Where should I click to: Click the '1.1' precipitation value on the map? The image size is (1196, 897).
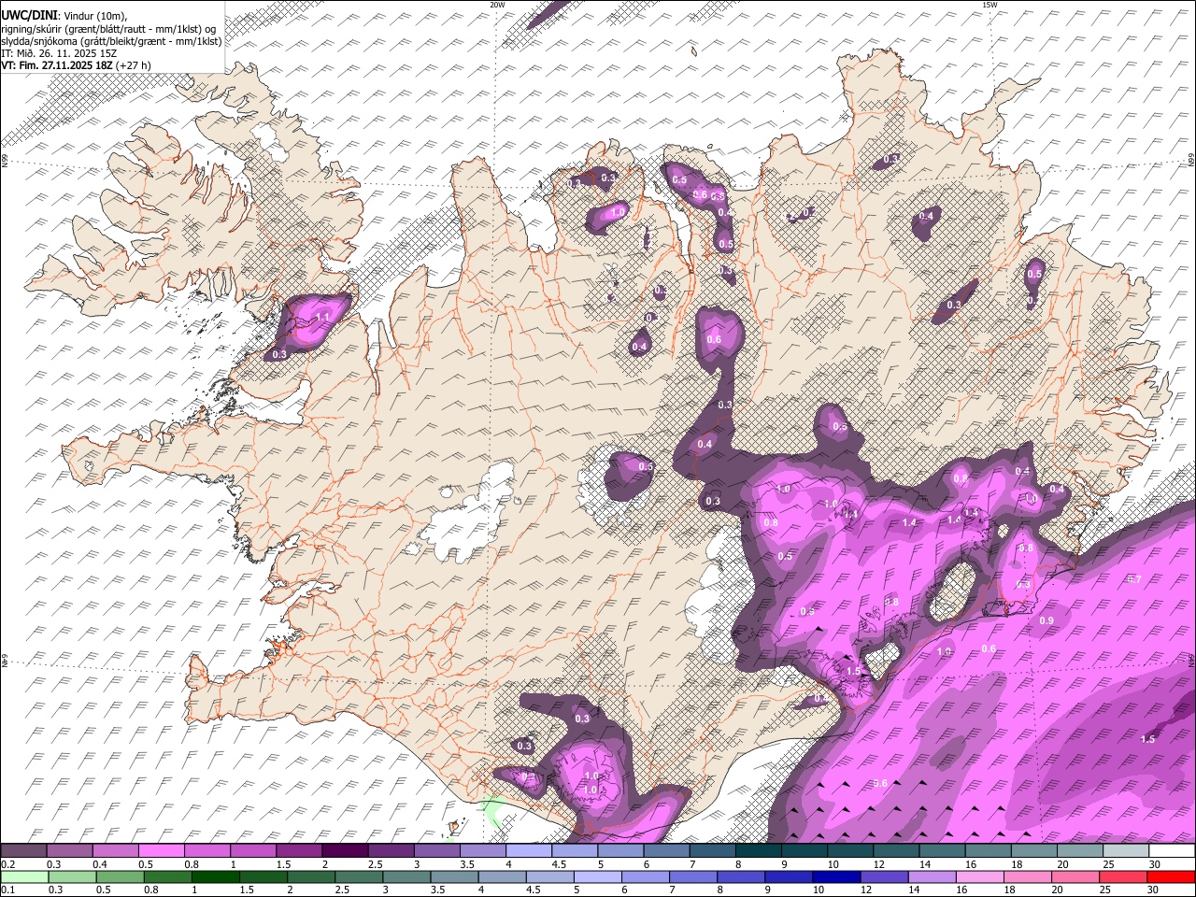323,318
